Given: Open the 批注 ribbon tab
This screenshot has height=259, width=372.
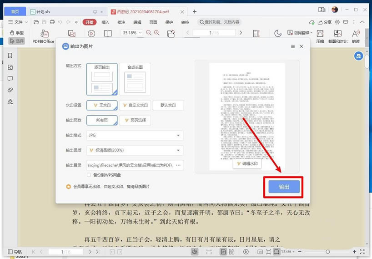Looking at the screenshot, I should pos(121,22).
